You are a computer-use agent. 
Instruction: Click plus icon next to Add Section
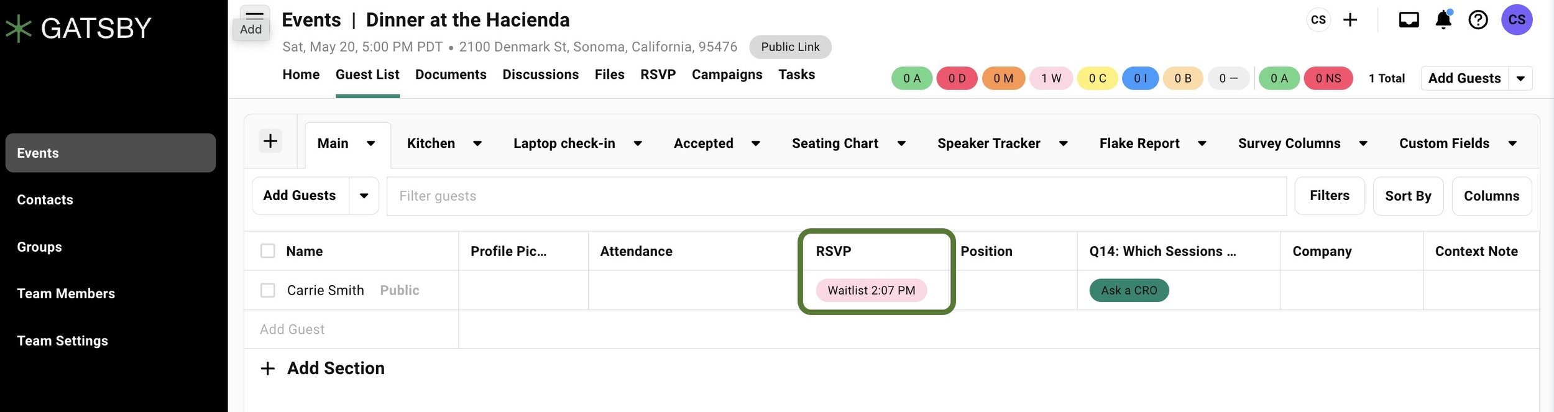267,369
